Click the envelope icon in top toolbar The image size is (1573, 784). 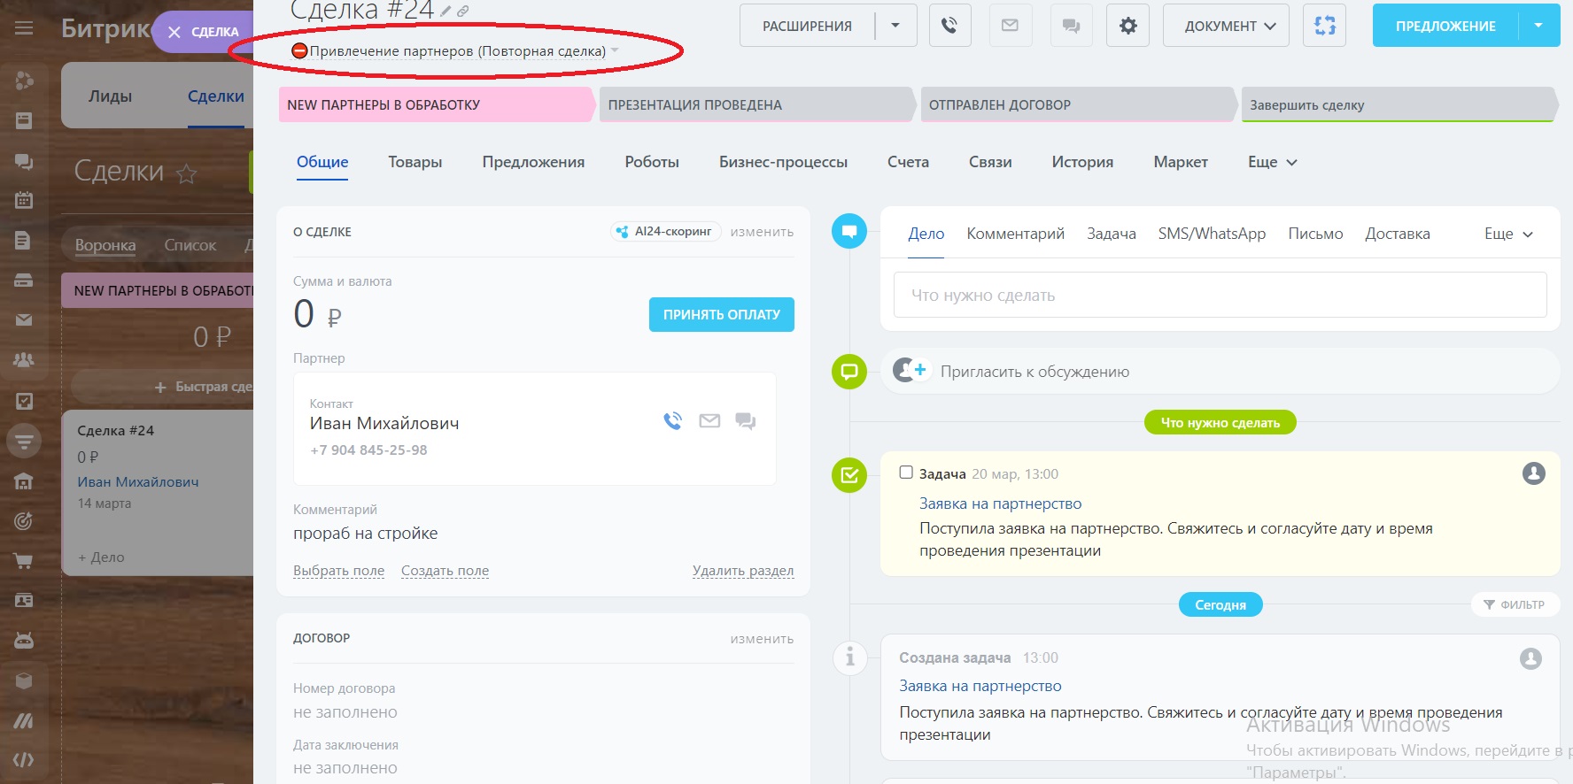coord(1010,26)
